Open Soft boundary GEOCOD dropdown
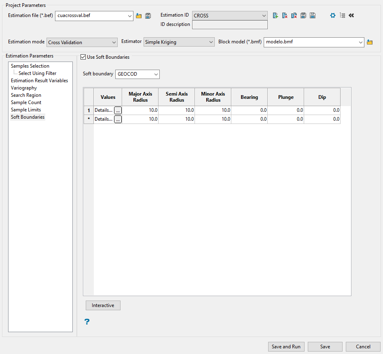Image resolution: width=383 pixels, height=354 pixels. click(138, 74)
